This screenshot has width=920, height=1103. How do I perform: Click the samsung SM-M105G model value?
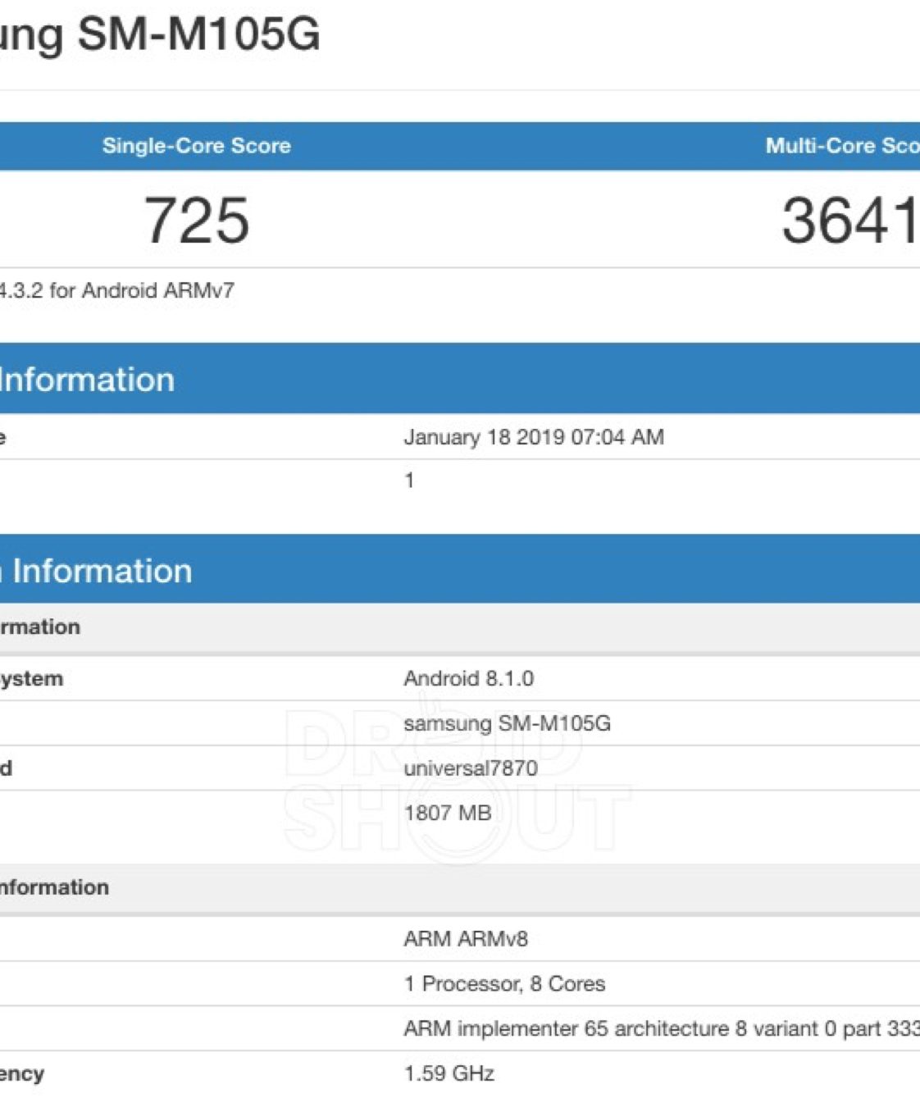coord(507,723)
